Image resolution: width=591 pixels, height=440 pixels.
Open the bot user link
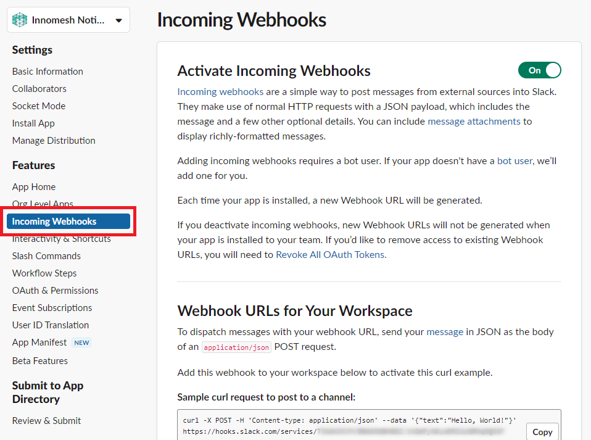coord(515,161)
